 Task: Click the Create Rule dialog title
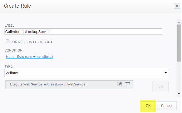pyautogui.click(x=17, y=6)
